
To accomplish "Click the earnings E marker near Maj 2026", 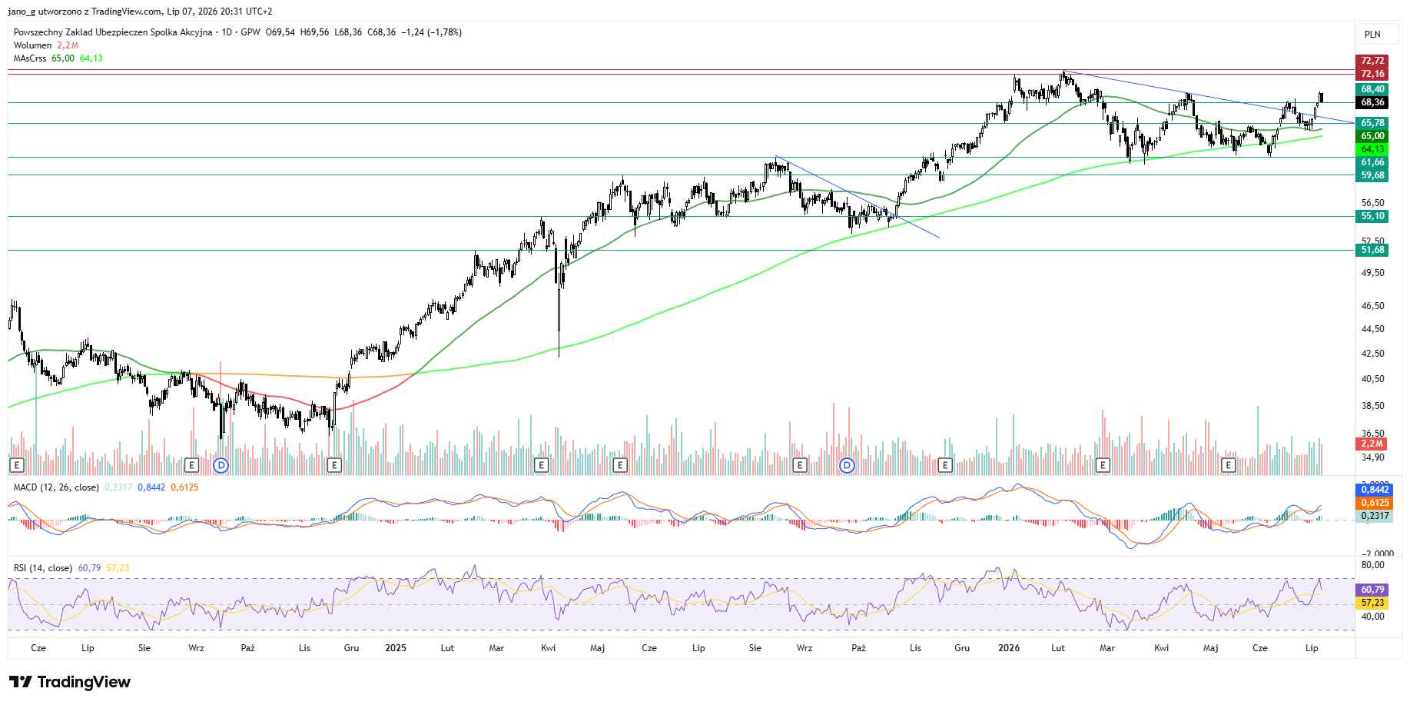I will [1229, 465].
